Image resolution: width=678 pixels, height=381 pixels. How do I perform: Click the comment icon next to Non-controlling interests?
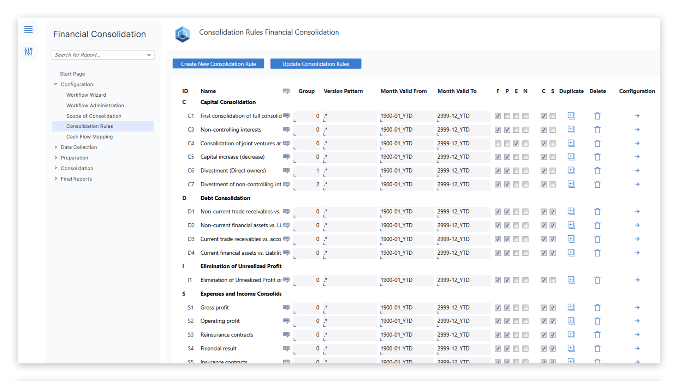286,130
